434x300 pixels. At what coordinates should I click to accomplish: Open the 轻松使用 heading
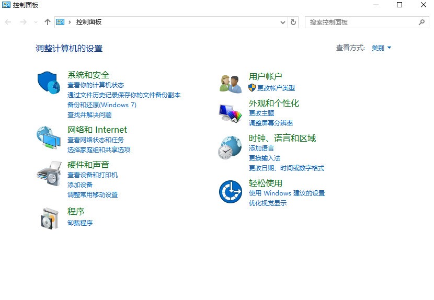click(x=265, y=183)
